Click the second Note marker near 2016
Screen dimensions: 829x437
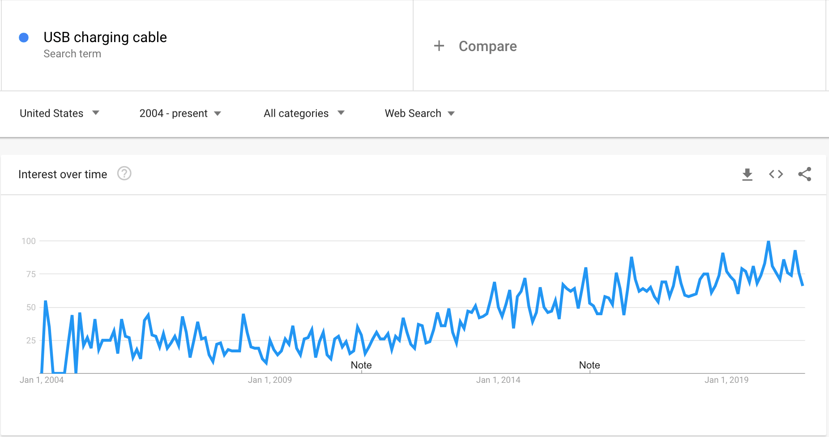click(x=589, y=365)
